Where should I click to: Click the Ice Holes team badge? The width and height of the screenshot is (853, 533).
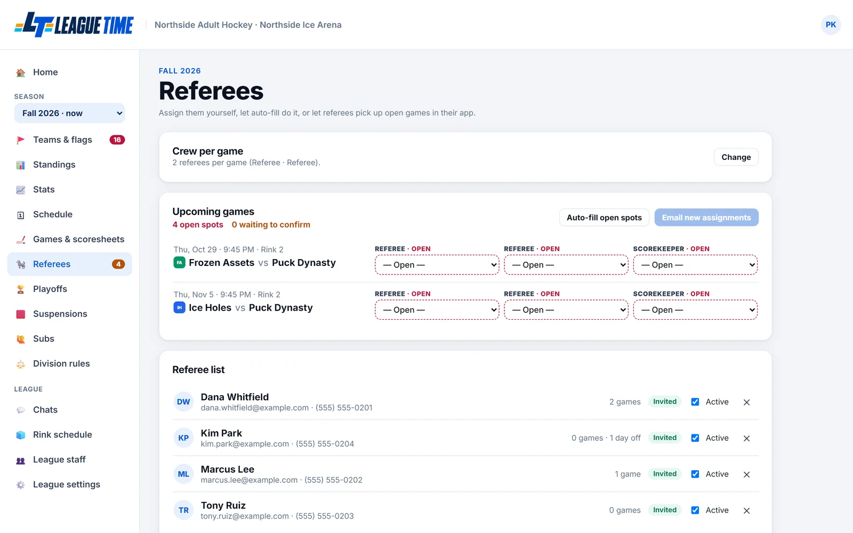[x=180, y=308]
